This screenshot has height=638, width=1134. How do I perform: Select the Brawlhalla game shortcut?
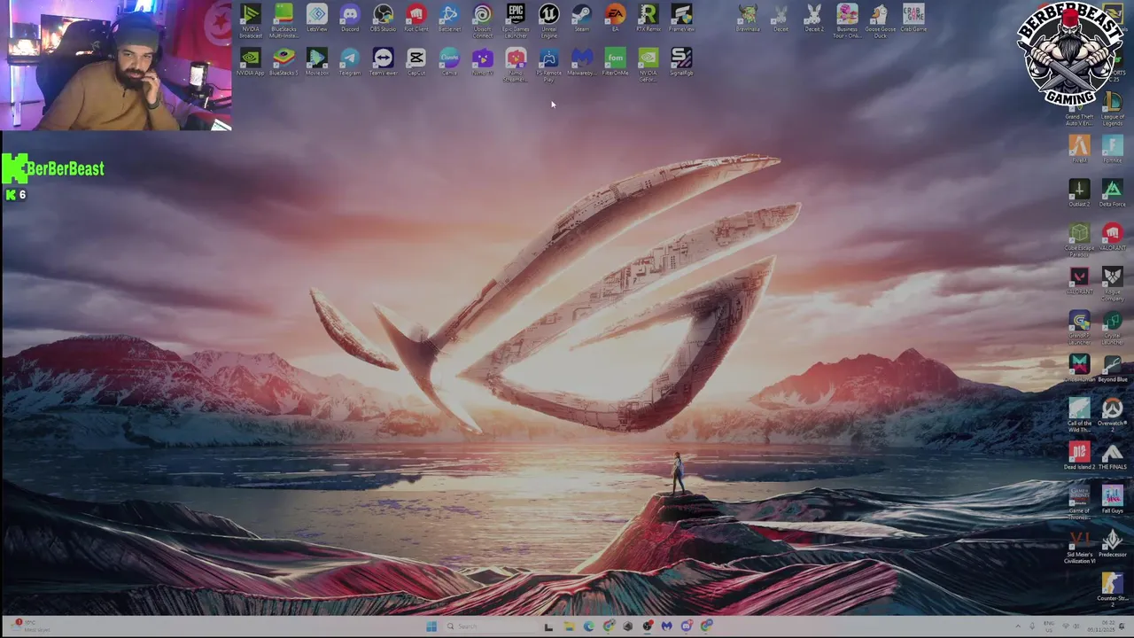pos(748,18)
